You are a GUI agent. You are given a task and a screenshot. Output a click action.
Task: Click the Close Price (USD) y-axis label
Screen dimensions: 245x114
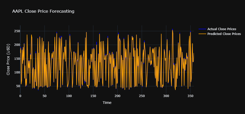click(8, 60)
